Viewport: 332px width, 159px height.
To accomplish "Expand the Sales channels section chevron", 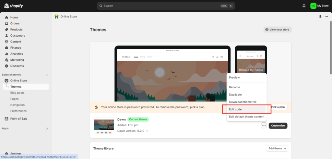I will click(x=47, y=75).
